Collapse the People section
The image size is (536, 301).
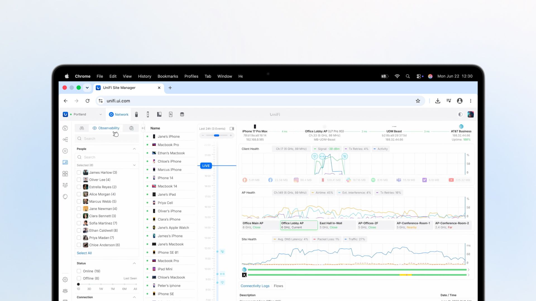[134, 149]
